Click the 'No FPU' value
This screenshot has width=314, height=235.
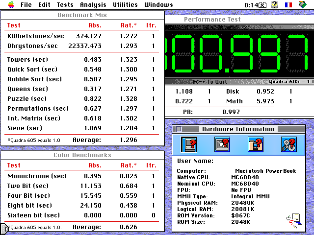point(241,190)
